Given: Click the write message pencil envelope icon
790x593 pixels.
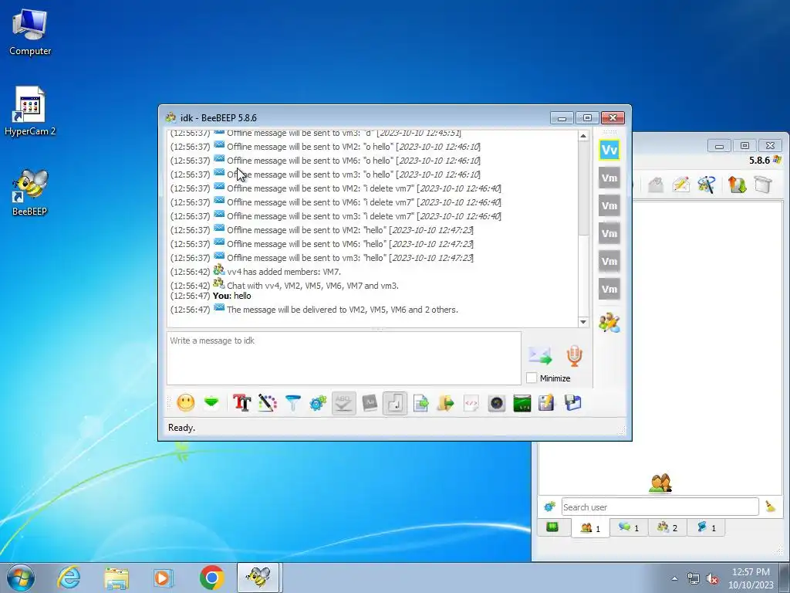Looking at the screenshot, I should 680,185.
